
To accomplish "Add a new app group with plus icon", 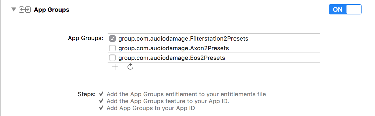I will click(115, 67).
